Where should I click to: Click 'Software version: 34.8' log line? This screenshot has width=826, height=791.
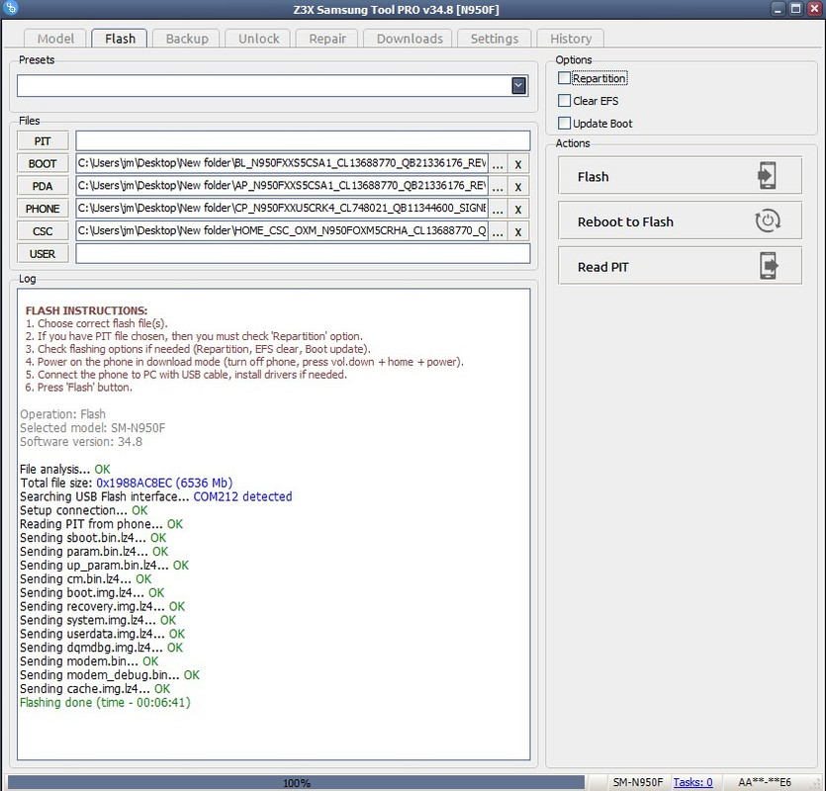[x=81, y=441]
